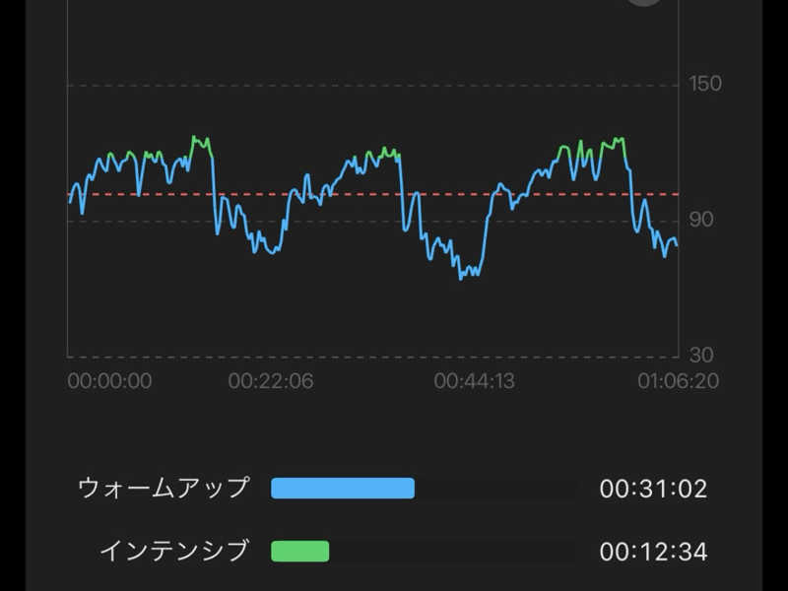788x591 pixels.
Task: Tap the ウォームアップ duration 00:31:02
Action: click(x=653, y=490)
